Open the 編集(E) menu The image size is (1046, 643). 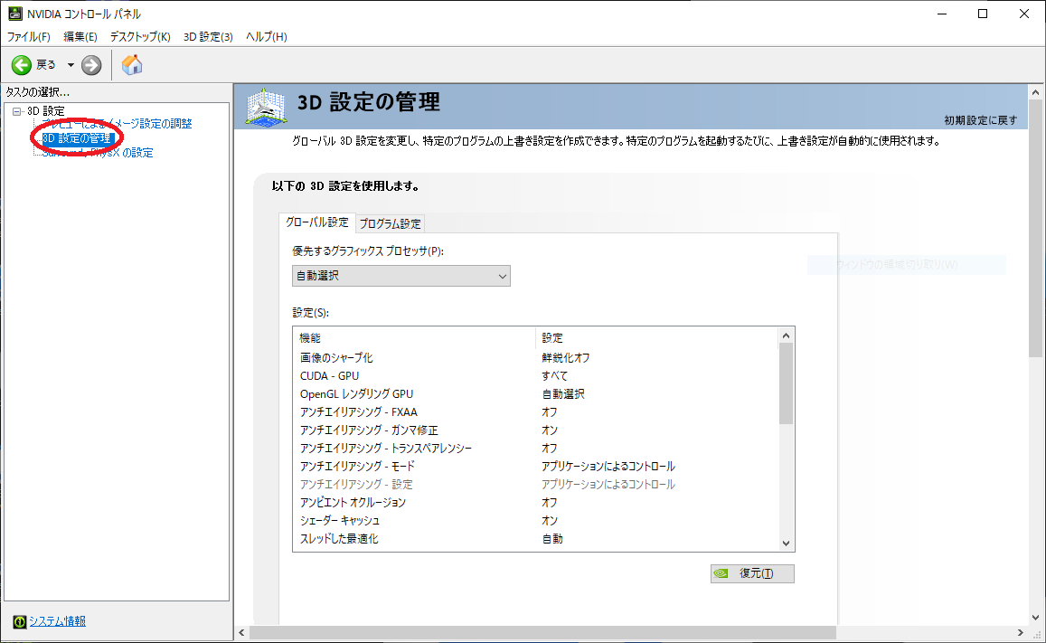pos(80,37)
